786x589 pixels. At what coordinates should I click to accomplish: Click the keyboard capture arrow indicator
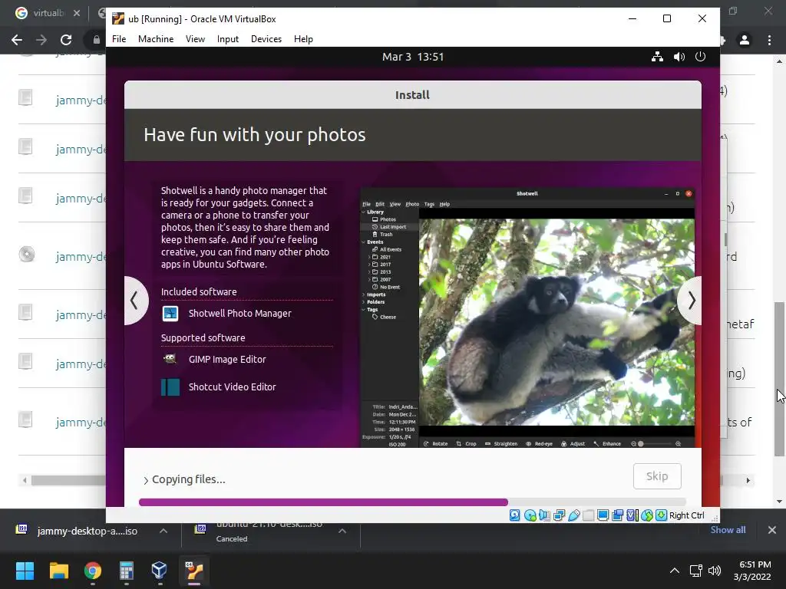(661, 515)
